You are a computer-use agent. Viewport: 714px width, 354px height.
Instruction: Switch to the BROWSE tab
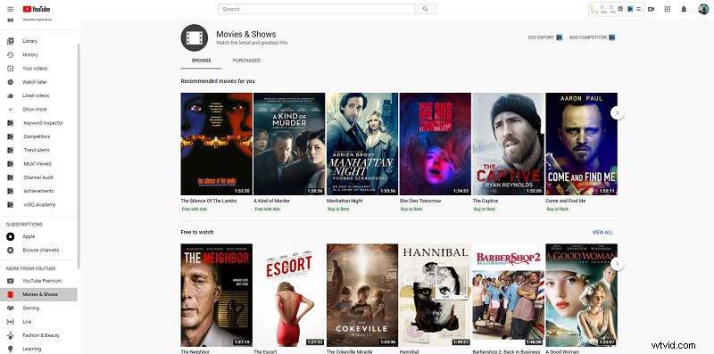click(x=202, y=61)
